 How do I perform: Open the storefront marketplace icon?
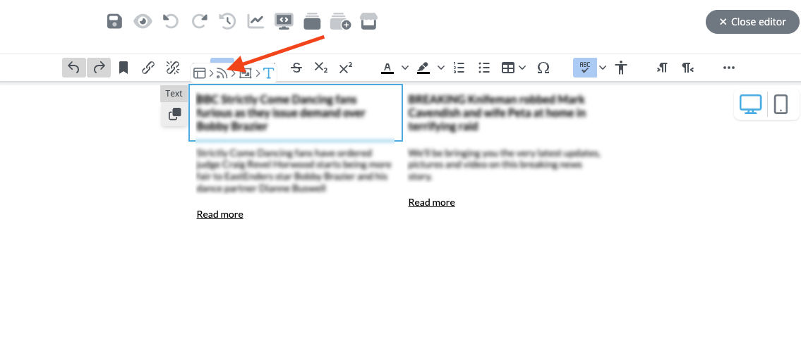coord(369,21)
